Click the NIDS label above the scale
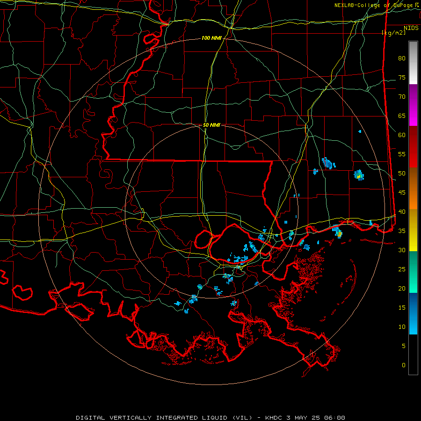The image size is (421, 421). click(x=411, y=28)
